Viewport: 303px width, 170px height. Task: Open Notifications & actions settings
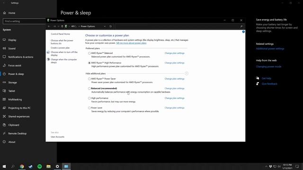tap(21, 57)
